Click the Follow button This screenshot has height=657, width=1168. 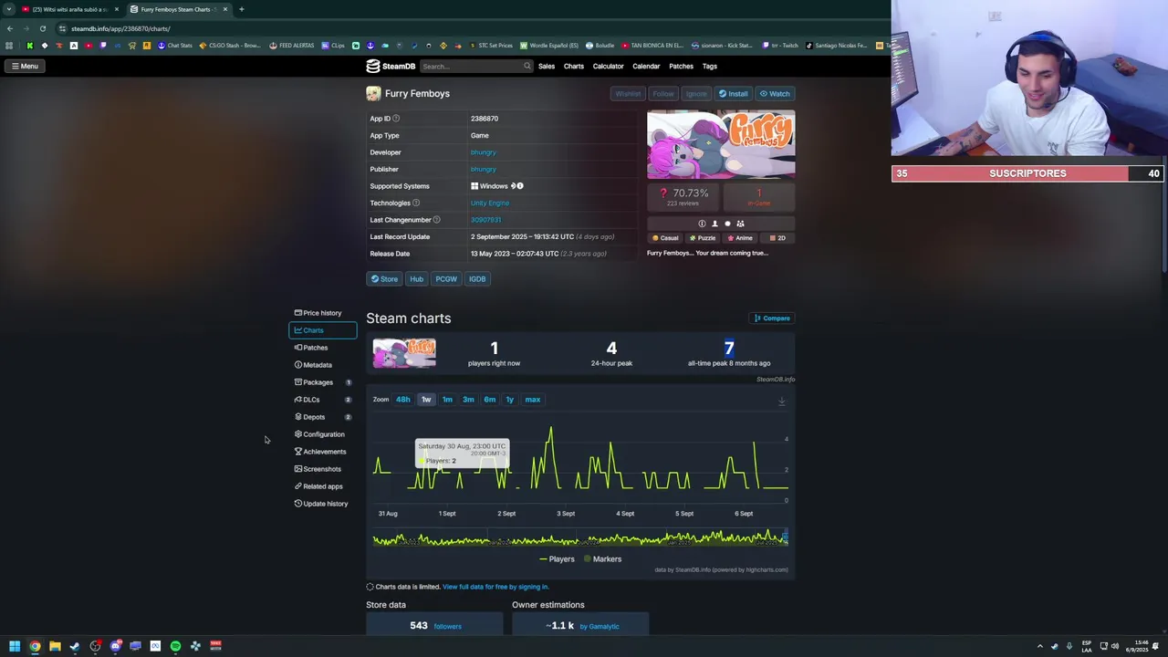point(663,93)
